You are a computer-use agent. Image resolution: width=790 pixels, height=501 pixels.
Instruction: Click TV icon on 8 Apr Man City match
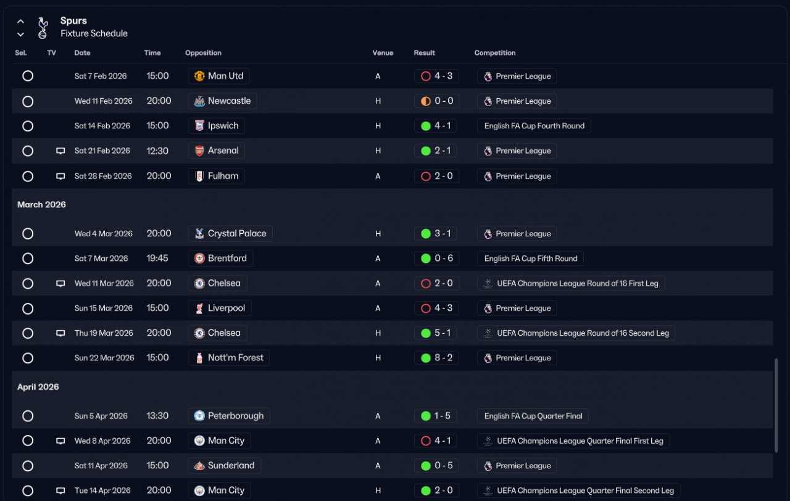[60, 441]
